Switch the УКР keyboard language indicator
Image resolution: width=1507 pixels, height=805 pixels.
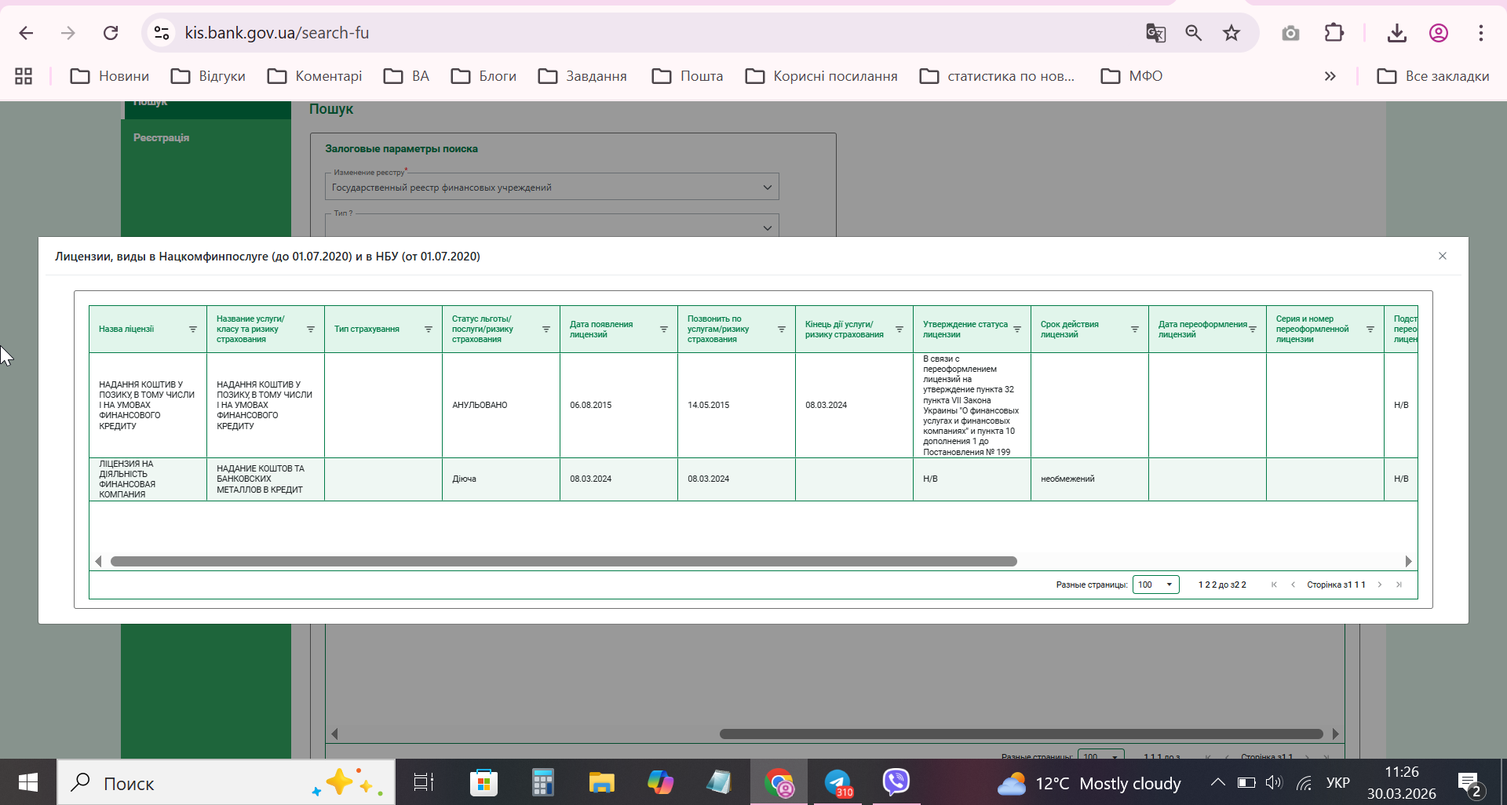[x=1338, y=782]
